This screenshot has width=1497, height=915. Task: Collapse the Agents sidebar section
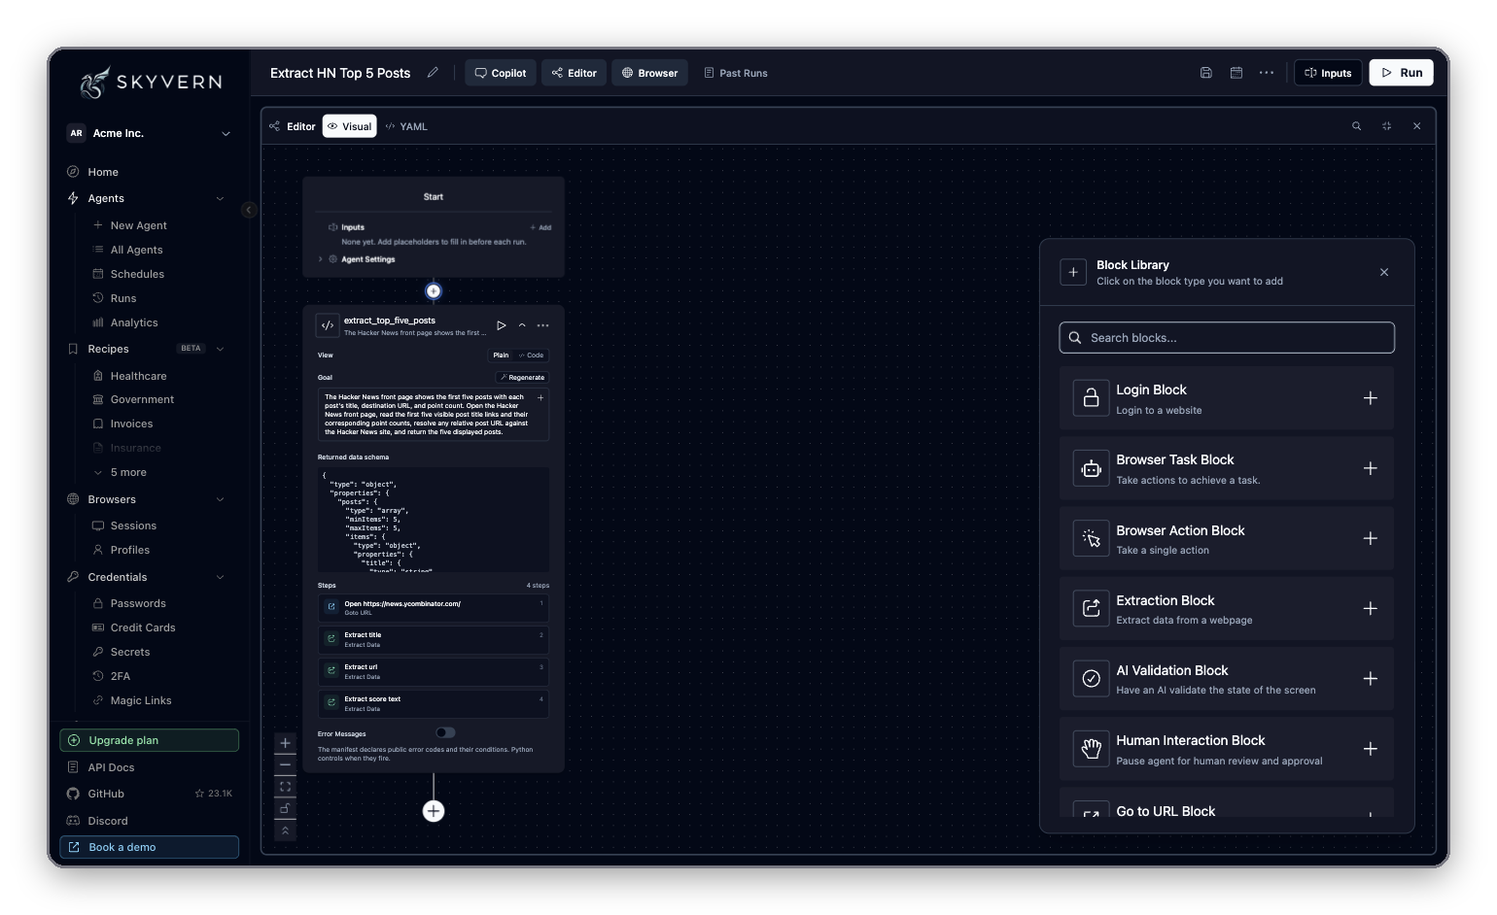220,198
